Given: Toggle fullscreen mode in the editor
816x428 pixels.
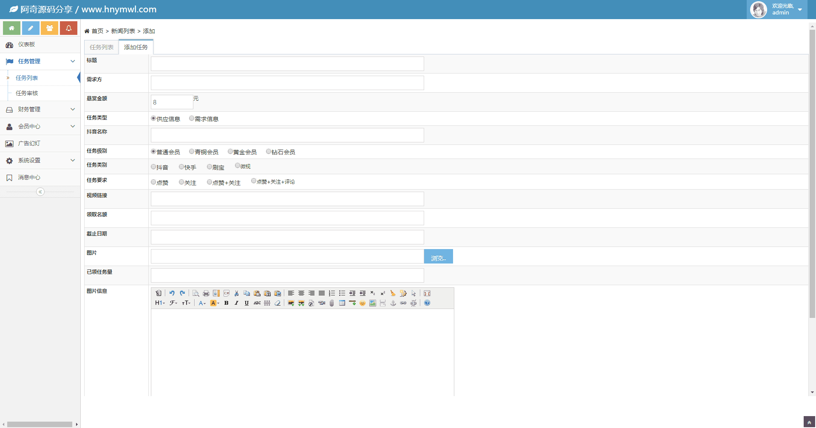Looking at the screenshot, I should pos(427,293).
